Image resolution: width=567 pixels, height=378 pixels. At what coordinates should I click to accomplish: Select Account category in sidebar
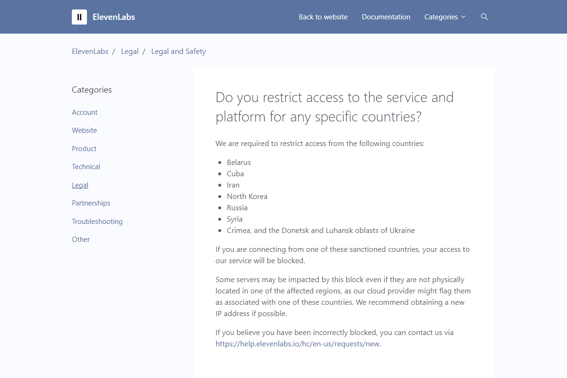pos(85,112)
